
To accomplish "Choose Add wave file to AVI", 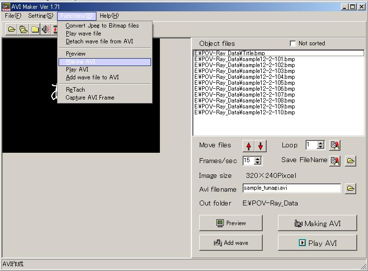I will coord(105,77).
